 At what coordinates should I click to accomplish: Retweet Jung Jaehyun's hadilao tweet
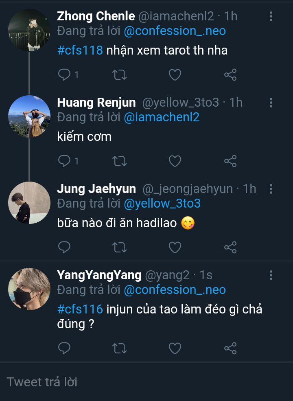coord(120,247)
